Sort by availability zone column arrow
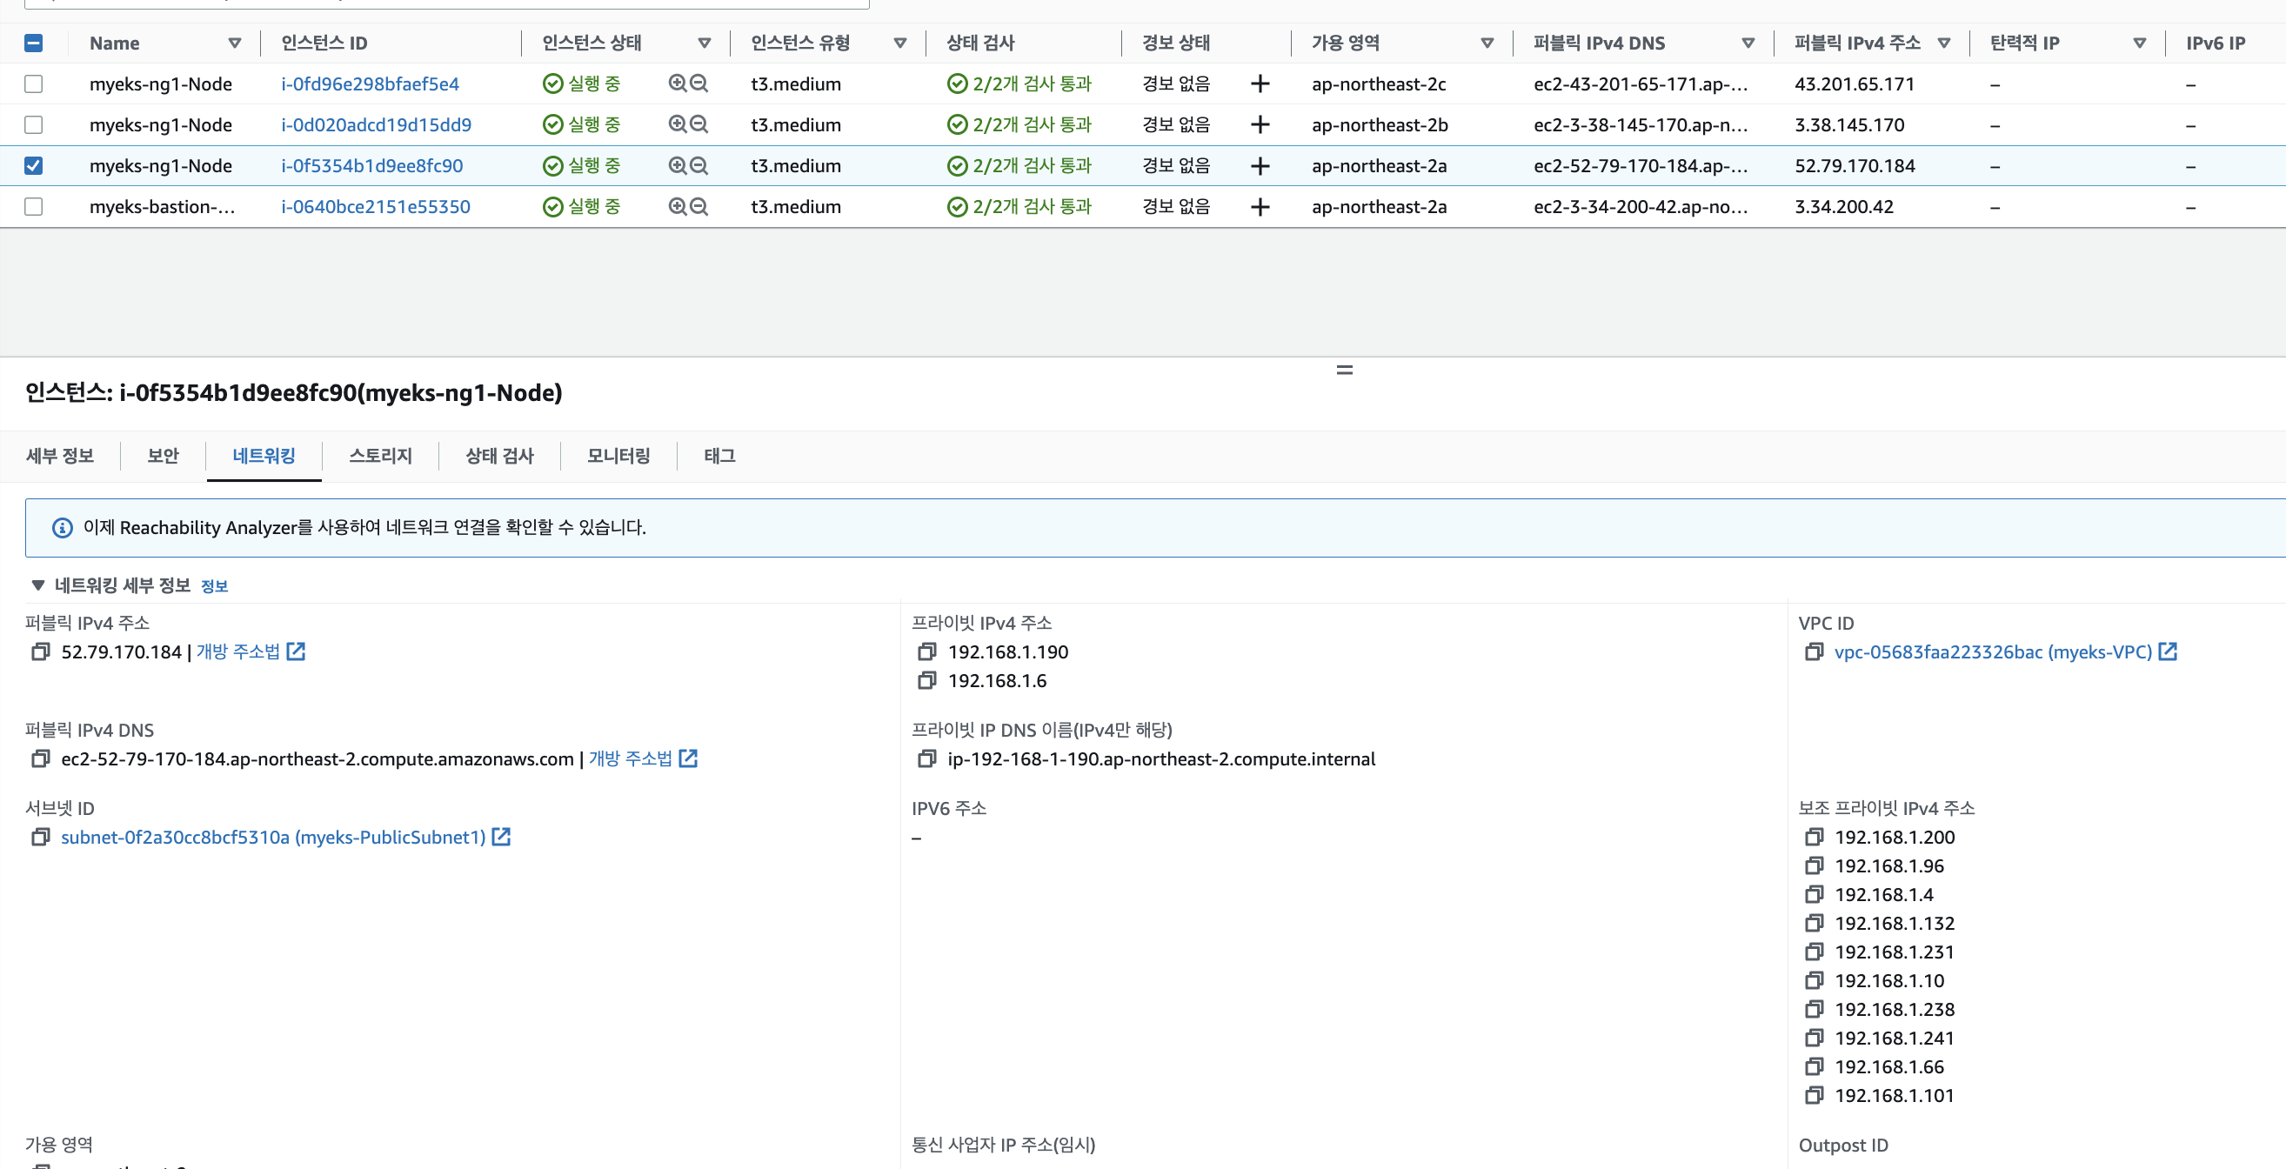 tap(1487, 43)
